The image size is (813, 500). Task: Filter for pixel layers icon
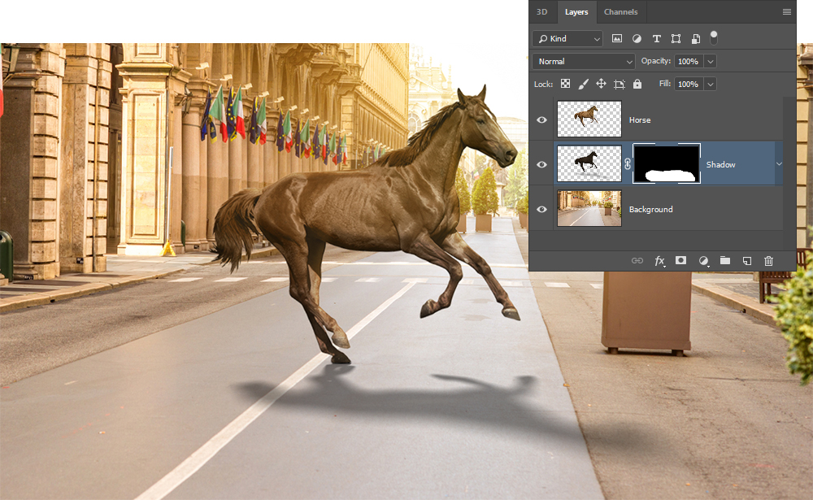(617, 39)
